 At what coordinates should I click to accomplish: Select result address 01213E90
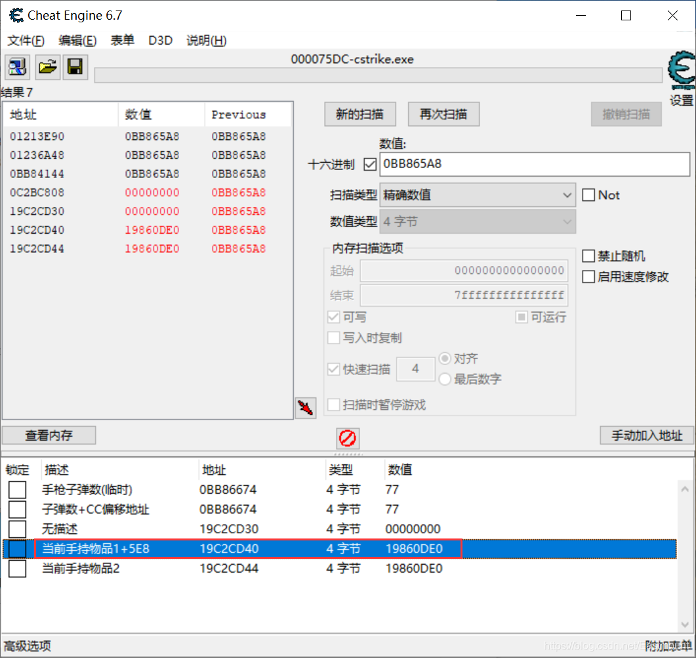(37, 137)
